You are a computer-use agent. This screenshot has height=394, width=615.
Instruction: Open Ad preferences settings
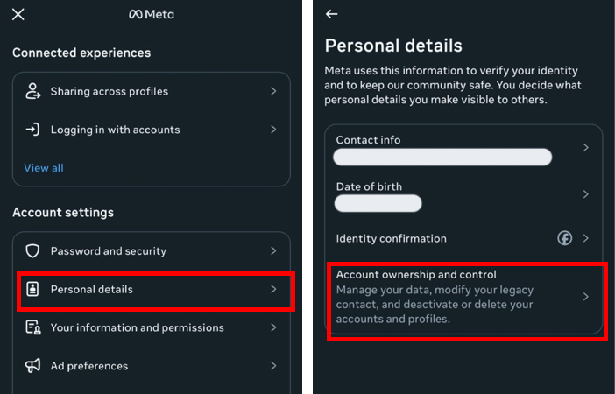click(x=152, y=366)
